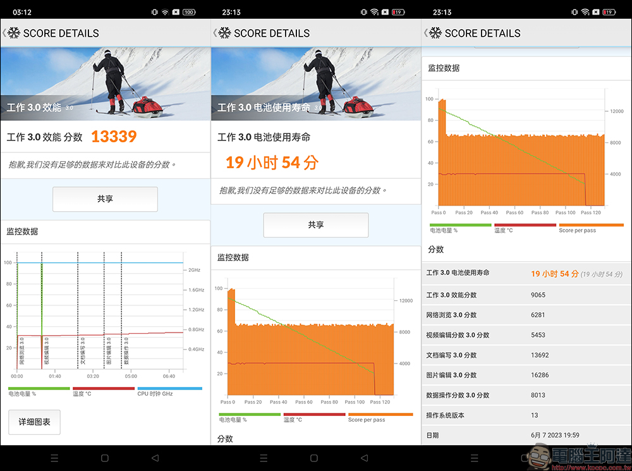The image size is (632, 471).
Task: Tap the battery icon showing 100 in the left status bar
Action: point(189,12)
